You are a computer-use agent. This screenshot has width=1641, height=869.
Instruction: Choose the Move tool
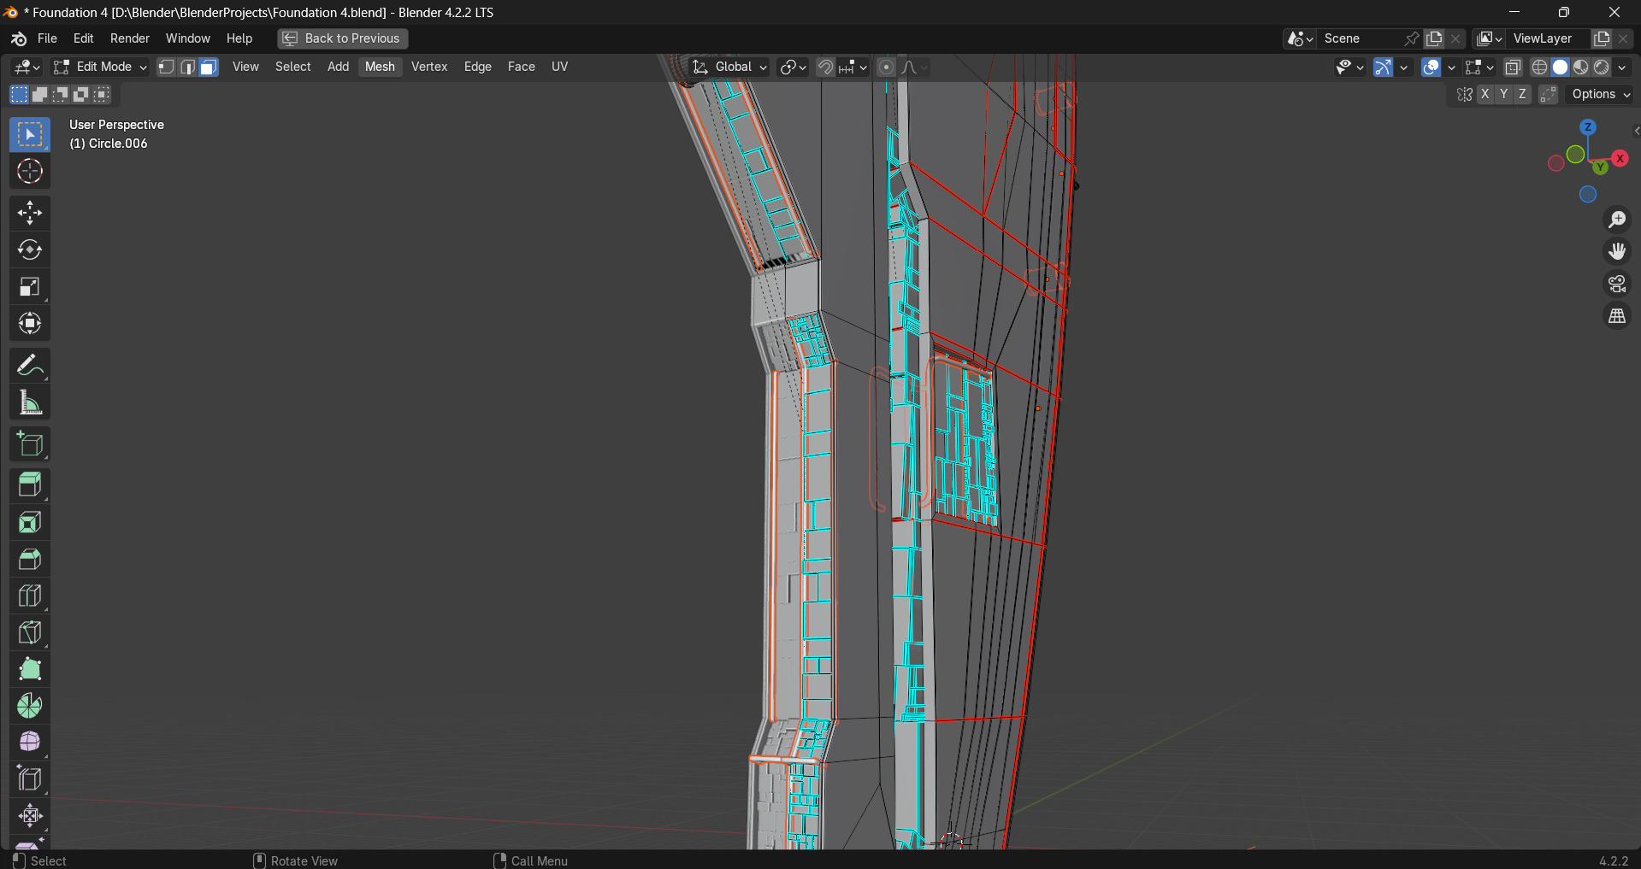click(x=30, y=214)
